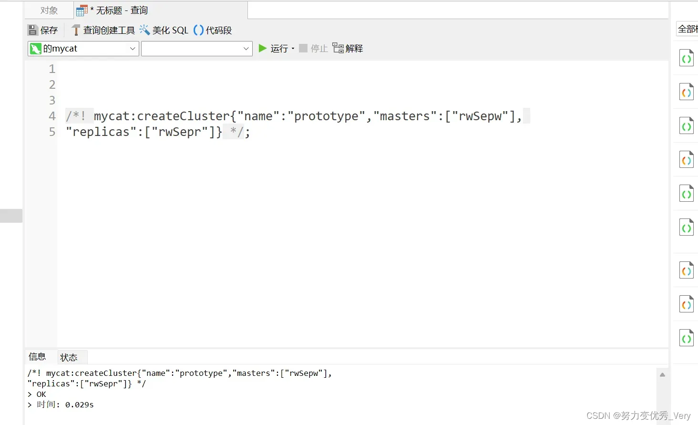Click the fifth snippet icon in sidebar
Screen dimensions: 698x425
coord(687,194)
